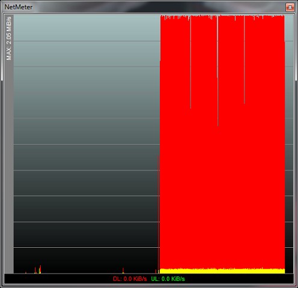Select the MAX 2.05 MiB/s scale label
Viewport: 298px width, 288px height.
[x=9, y=38]
